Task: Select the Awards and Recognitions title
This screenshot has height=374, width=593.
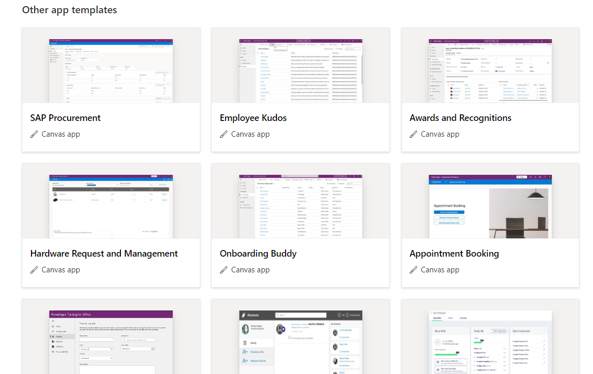Action: tap(460, 118)
